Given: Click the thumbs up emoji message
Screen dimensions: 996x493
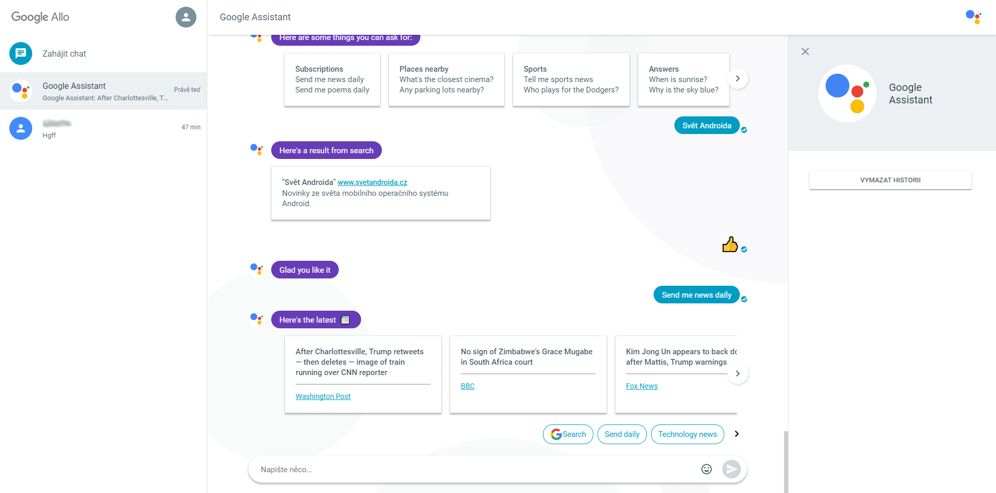Looking at the screenshot, I should point(730,244).
